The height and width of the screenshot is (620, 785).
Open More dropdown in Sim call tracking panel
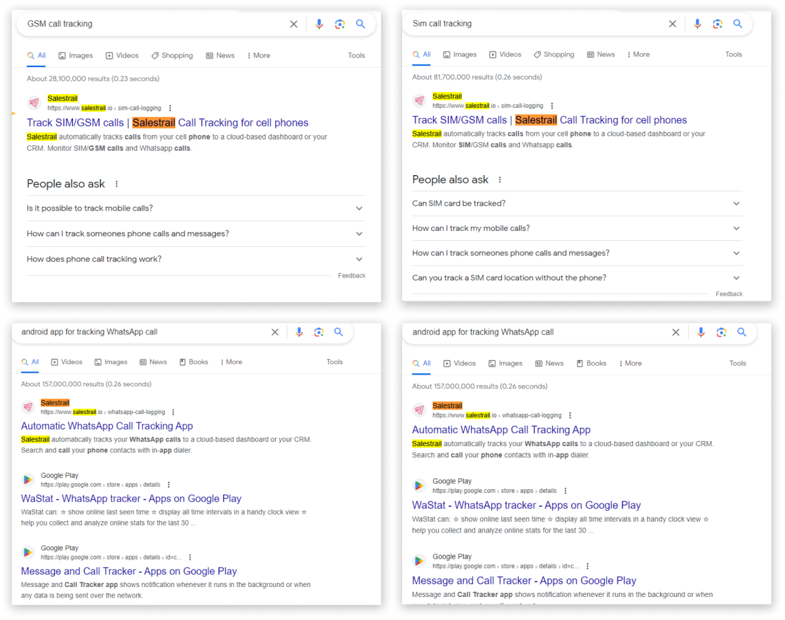(x=638, y=55)
